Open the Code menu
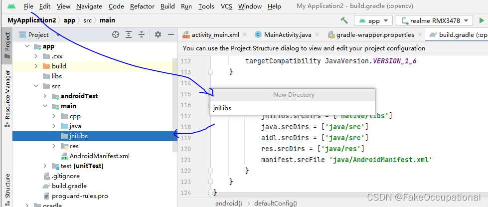This screenshot has width=488, height=207. coord(116,6)
